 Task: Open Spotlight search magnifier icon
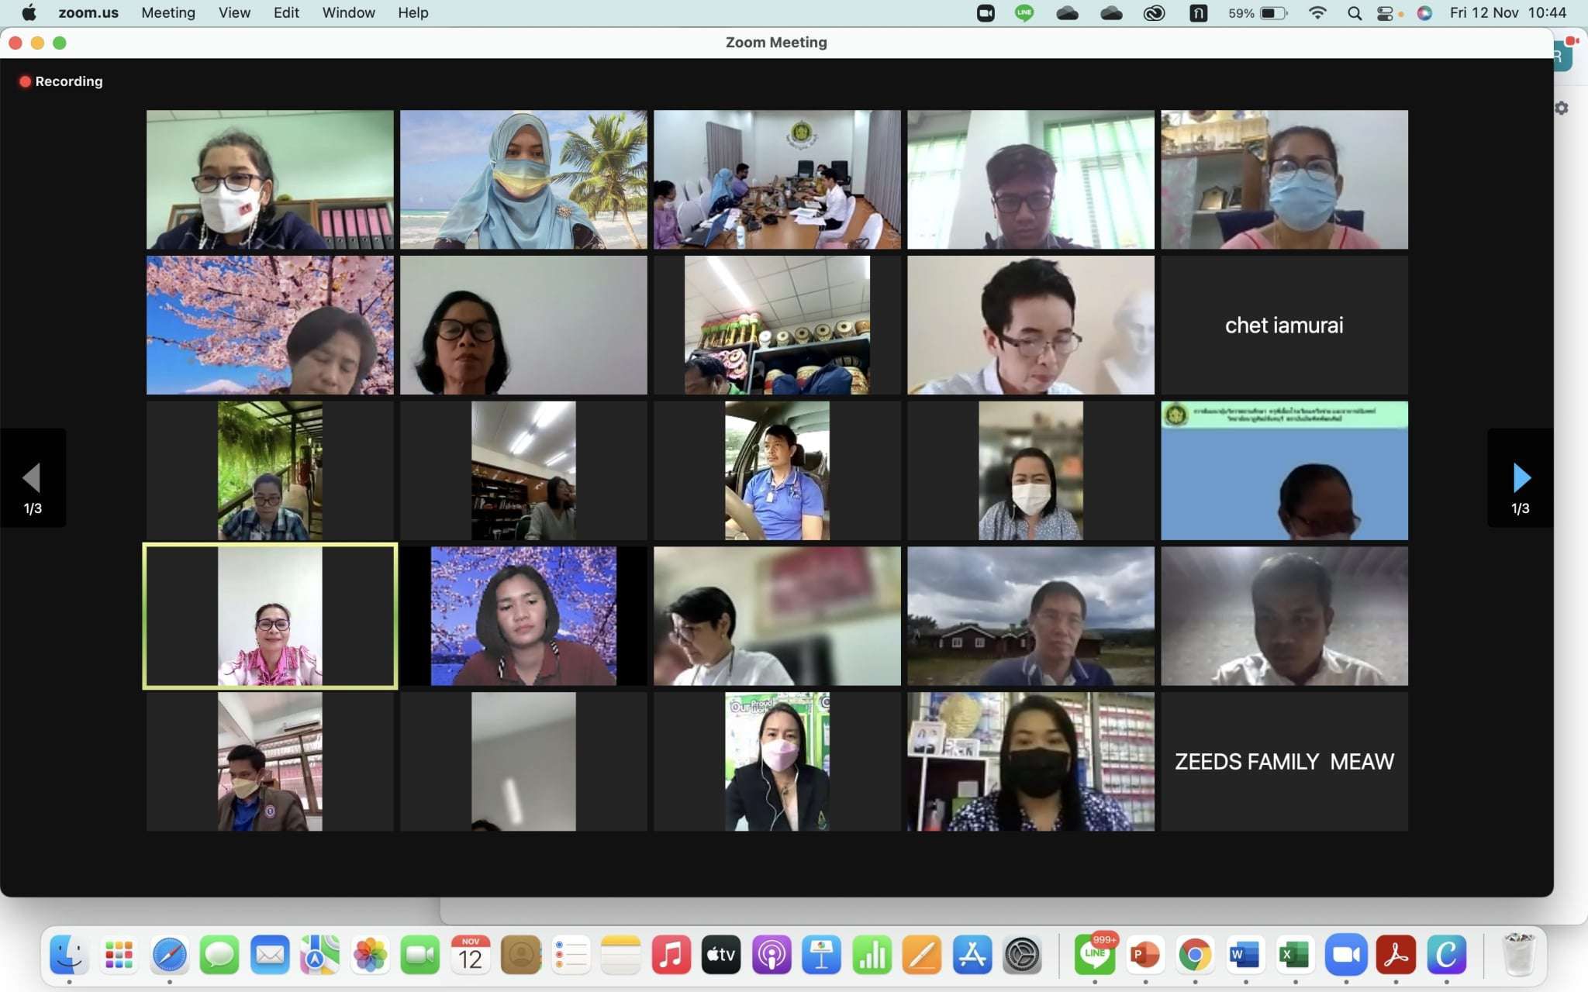1355,13
